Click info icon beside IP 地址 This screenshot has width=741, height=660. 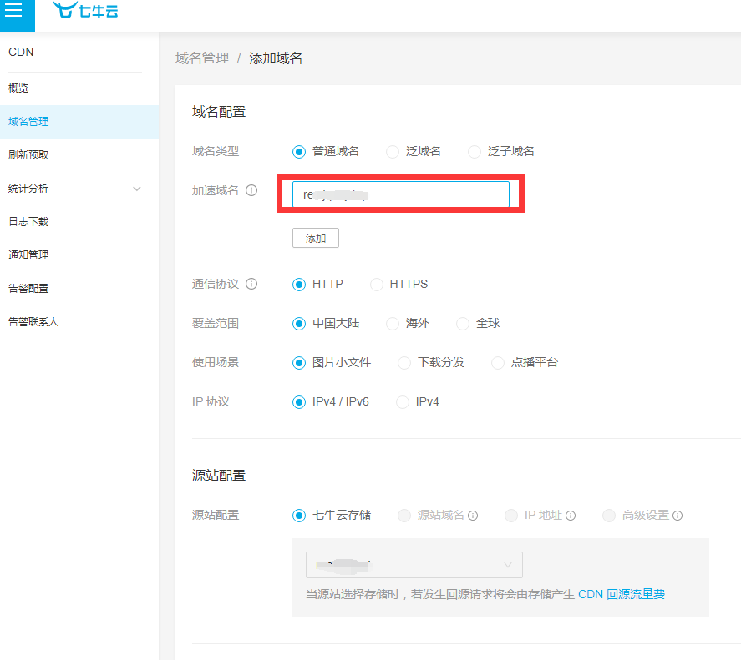coord(571,516)
